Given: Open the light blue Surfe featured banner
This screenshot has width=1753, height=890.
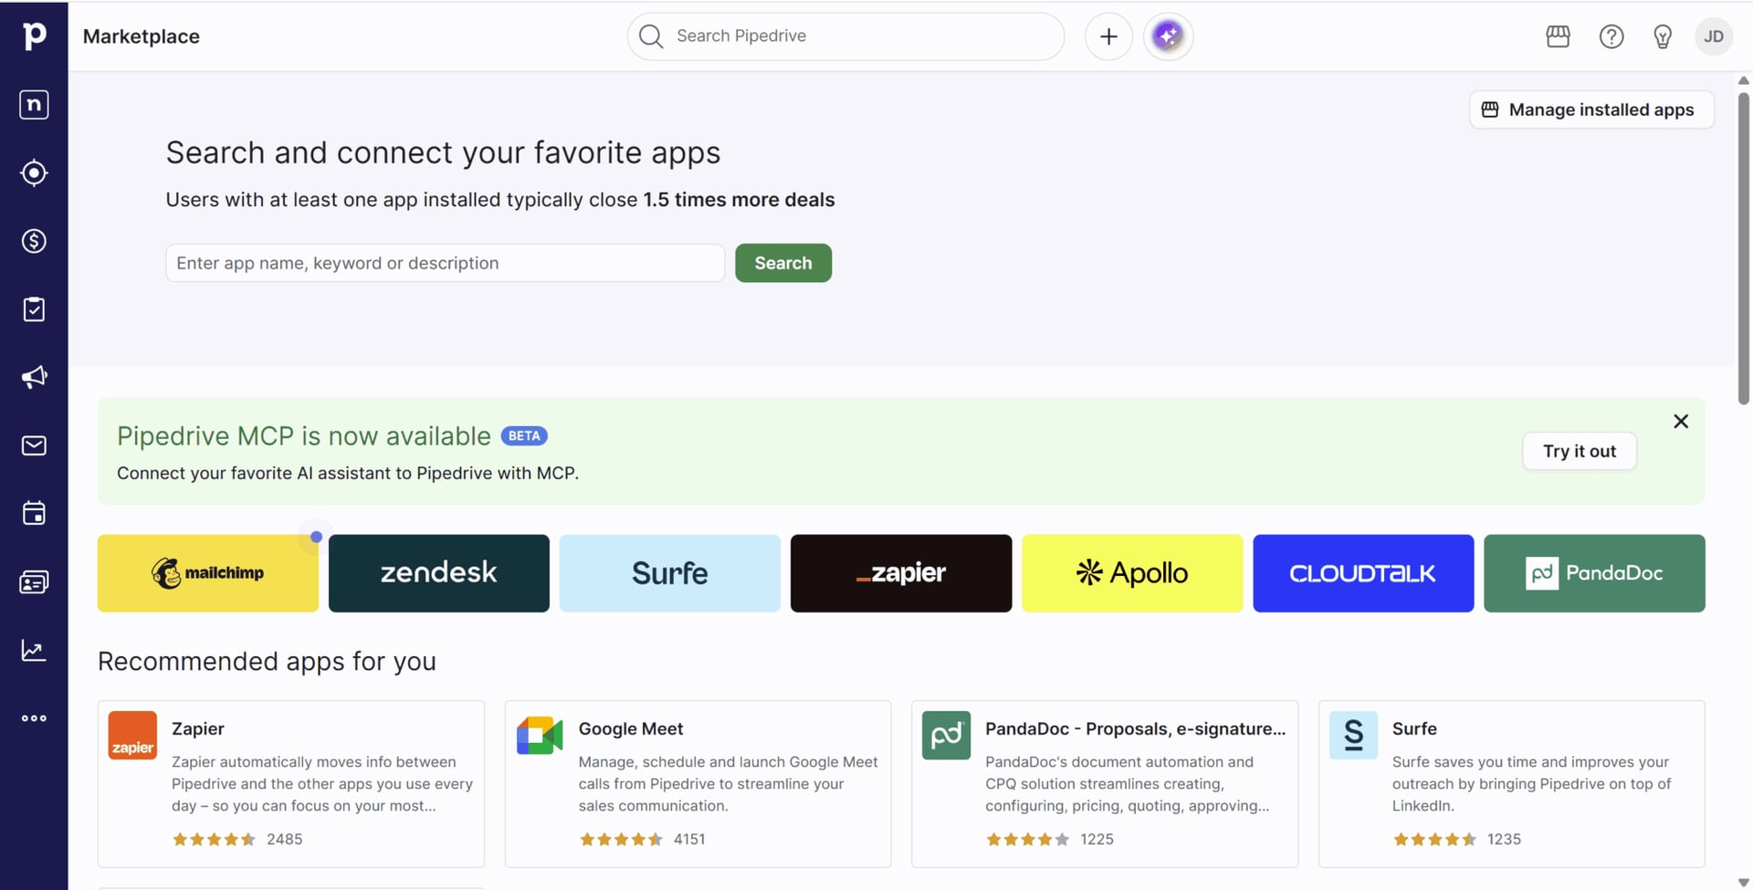Looking at the screenshot, I should pyautogui.click(x=670, y=573).
